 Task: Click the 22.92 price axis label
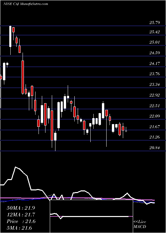(155, 95)
